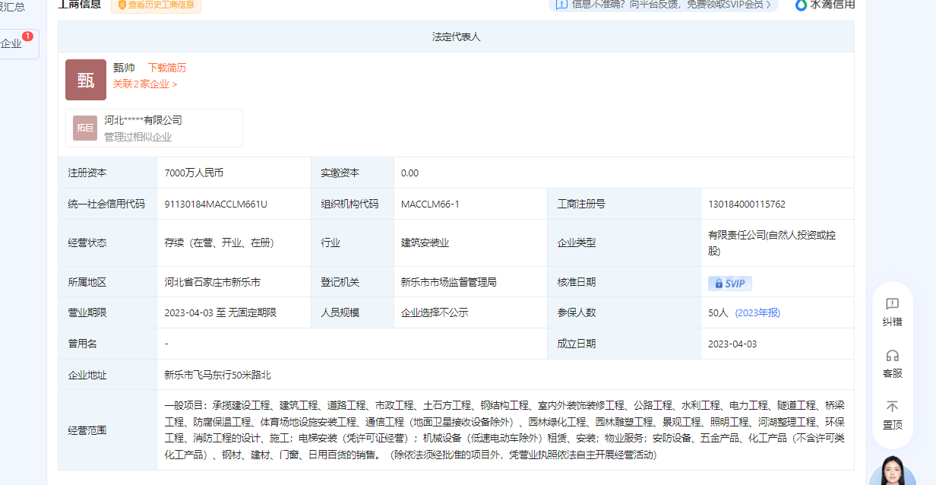Click the shield icon on 查看历史工商信息
Viewport: 936px width, 485px height.
tap(122, 5)
